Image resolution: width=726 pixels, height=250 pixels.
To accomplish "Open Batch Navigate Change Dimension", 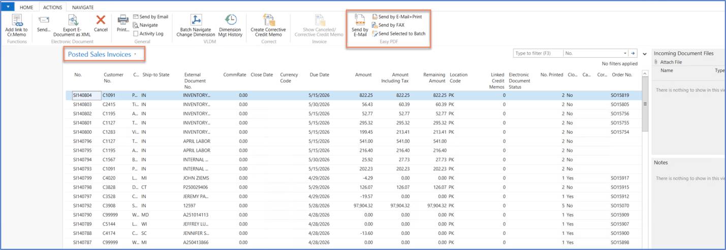I will pos(196,26).
